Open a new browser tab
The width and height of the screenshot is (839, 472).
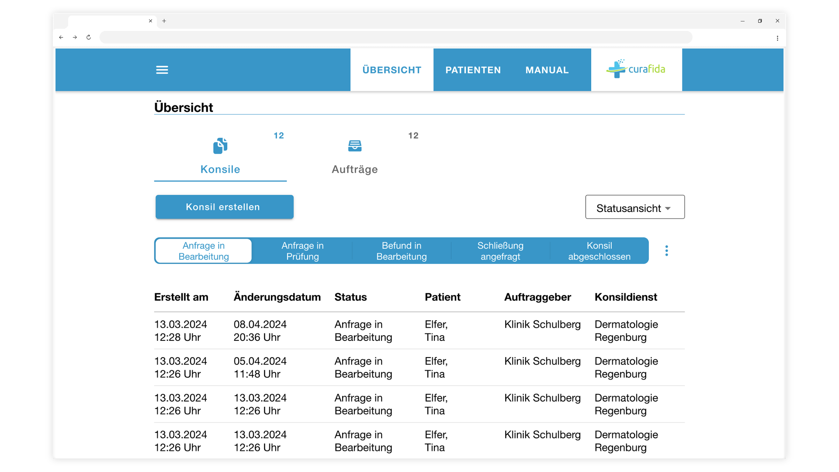(164, 21)
